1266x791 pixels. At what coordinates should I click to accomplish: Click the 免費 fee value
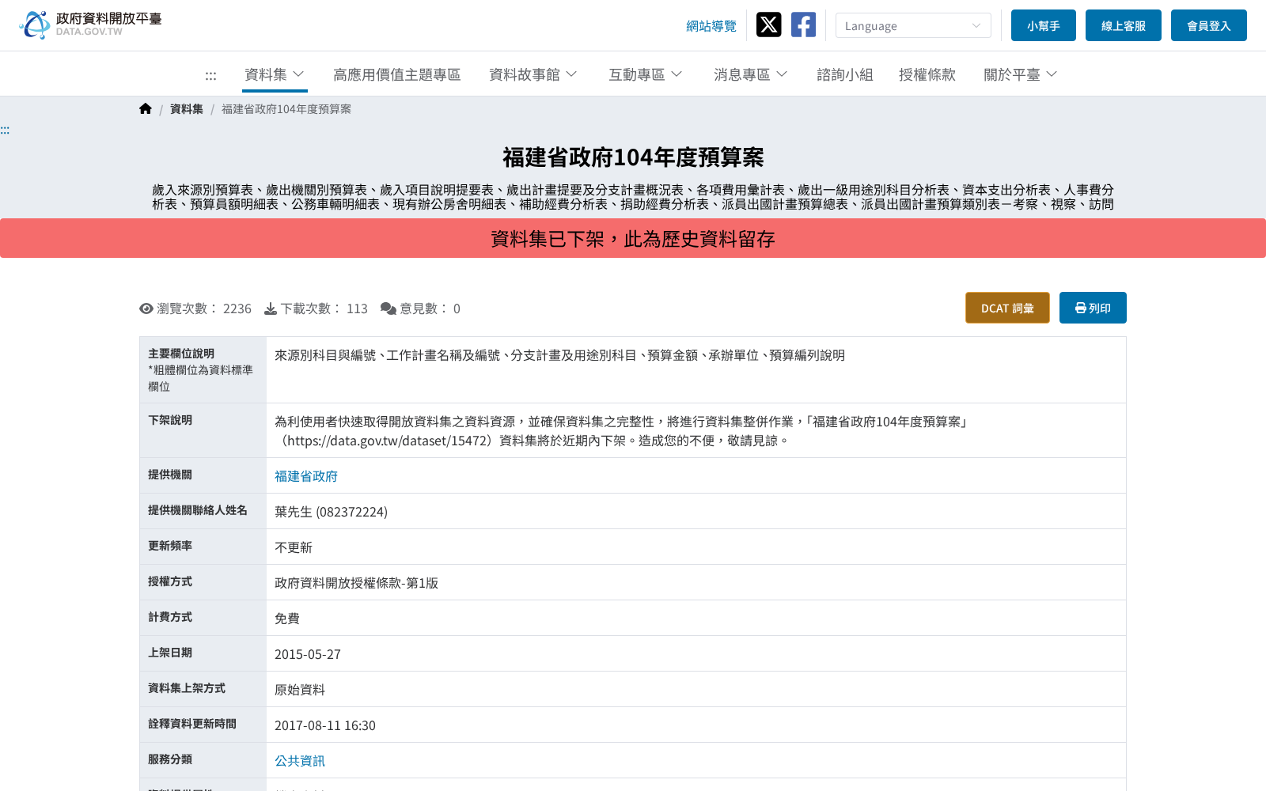pos(287,619)
